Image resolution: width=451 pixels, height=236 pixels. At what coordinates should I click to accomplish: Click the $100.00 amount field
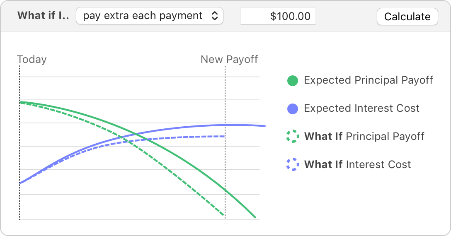click(x=278, y=16)
